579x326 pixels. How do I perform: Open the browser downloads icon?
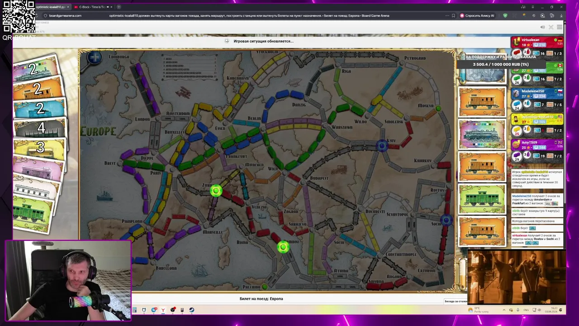561,15
